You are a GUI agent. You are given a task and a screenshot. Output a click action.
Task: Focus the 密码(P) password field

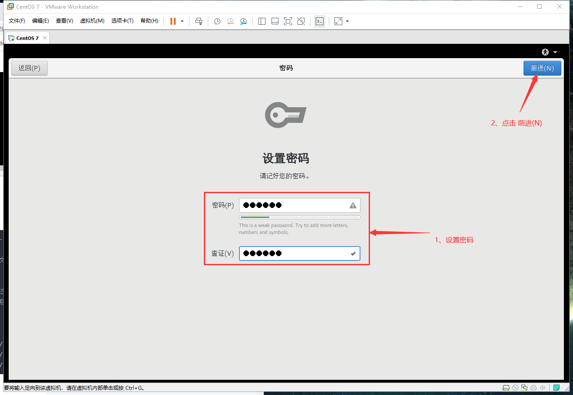(299, 205)
